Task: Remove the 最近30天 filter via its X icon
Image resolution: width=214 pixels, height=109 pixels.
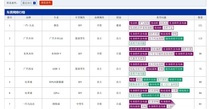Action: point(34,3)
